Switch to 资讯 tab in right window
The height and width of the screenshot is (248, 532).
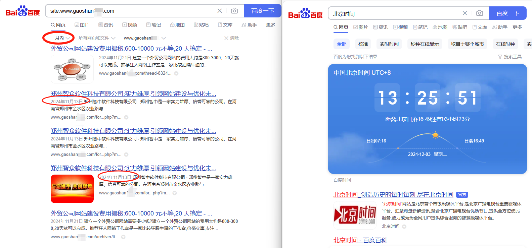[x=381, y=27]
